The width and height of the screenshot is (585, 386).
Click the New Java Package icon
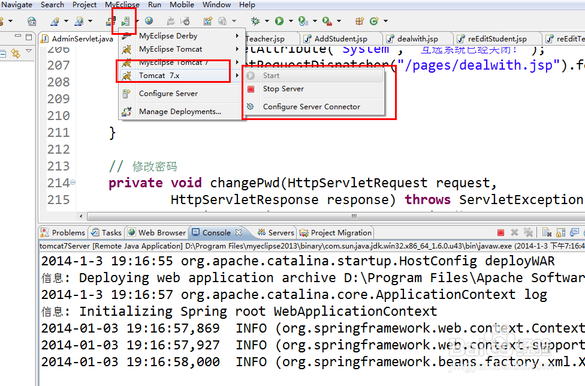coord(360,21)
